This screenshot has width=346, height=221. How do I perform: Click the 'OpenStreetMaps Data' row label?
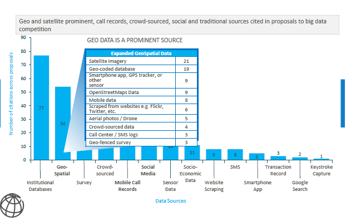click(113, 92)
